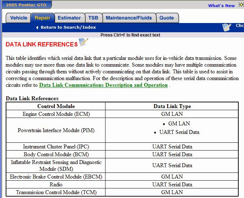Click the Engine Control Module (ECM) cell
This screenshot has height=198, width=244.
pyautogui.click(x=56, y=114)
